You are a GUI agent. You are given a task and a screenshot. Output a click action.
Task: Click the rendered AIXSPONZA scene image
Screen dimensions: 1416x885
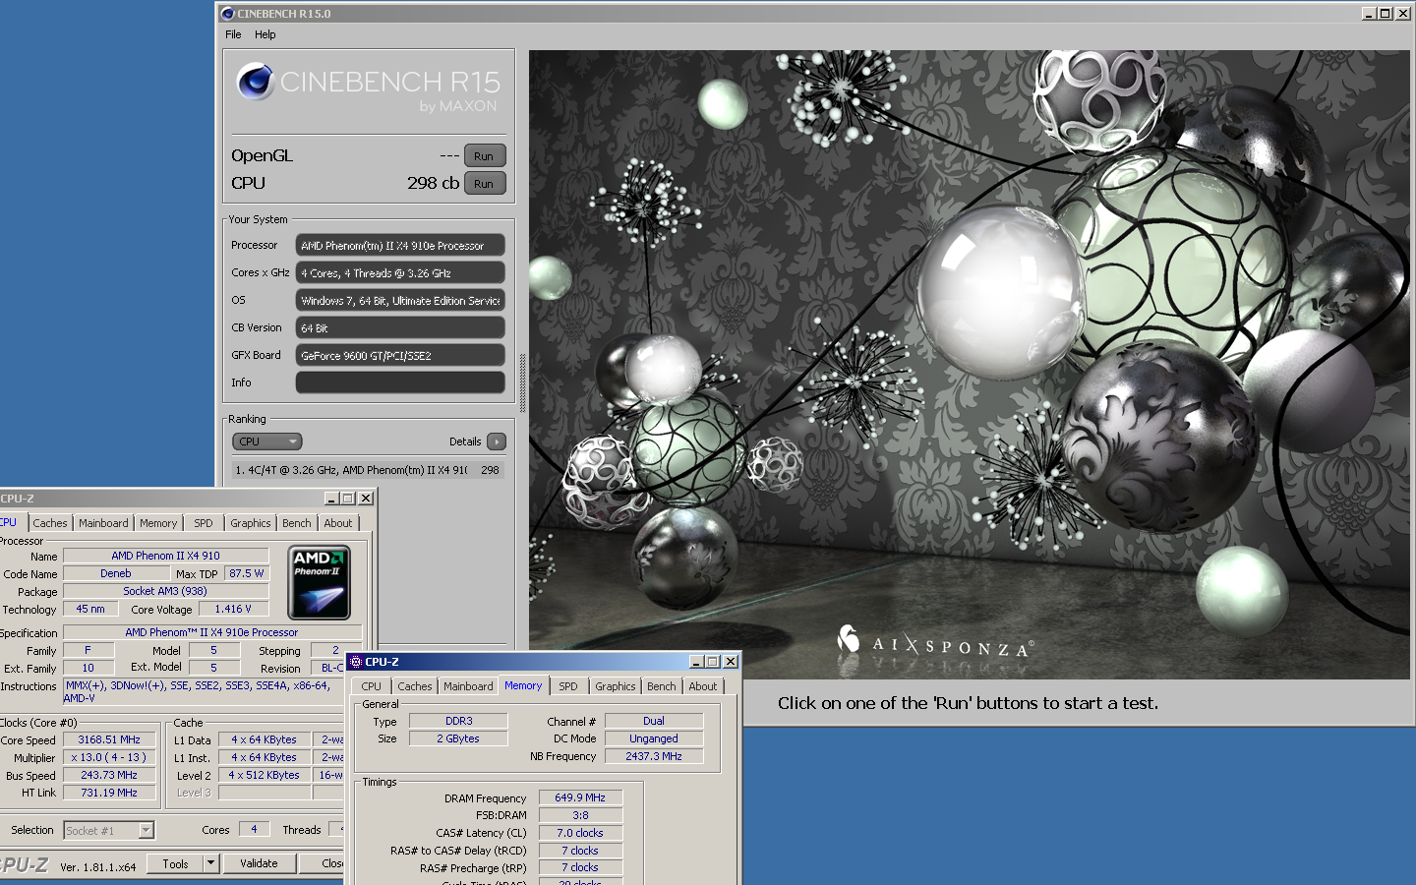click(x=969, y=365)
